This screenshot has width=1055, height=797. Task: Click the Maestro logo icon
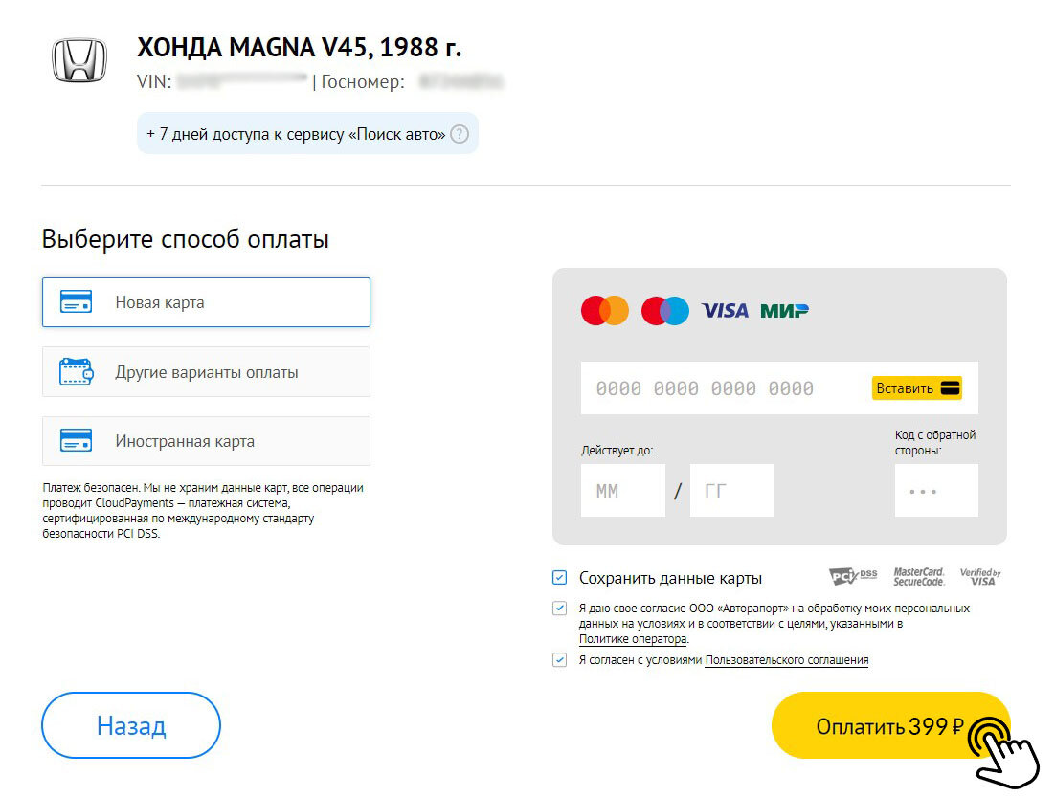pos(664,311)
